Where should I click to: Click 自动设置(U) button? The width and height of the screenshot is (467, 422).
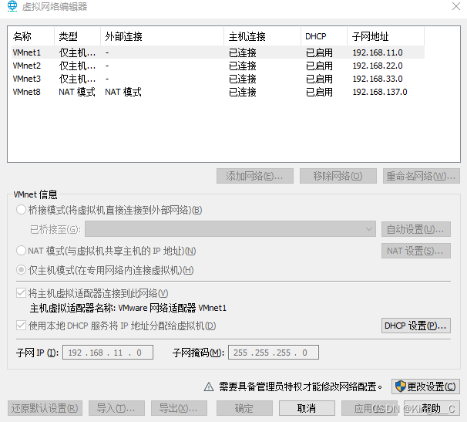pyautogui.click(x=416, y=229)
